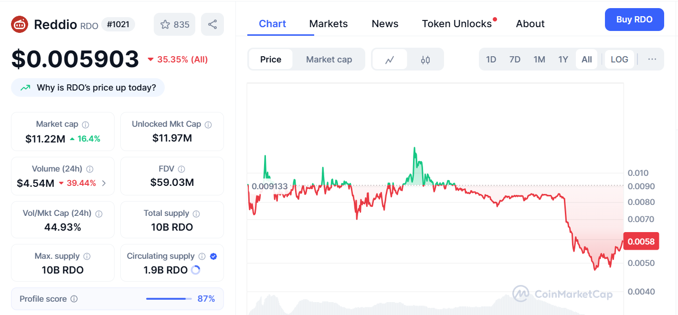Switch to line chart view icon

pyautogui.click(x=390, y=60)
